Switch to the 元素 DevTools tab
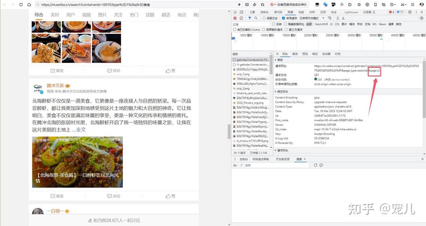This screenshot has width=426, height=226. click(252, 12)
